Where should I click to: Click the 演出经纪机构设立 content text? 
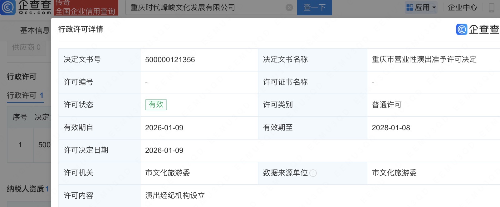point(175,195)
